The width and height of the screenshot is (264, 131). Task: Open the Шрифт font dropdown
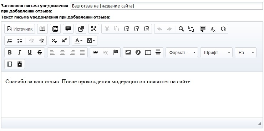tap(216, 52)
